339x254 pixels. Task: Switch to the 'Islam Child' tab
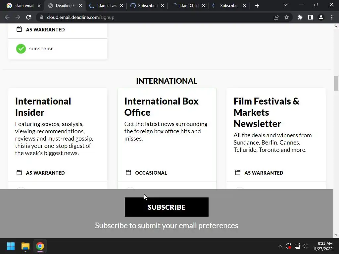(x=189, y=6)
